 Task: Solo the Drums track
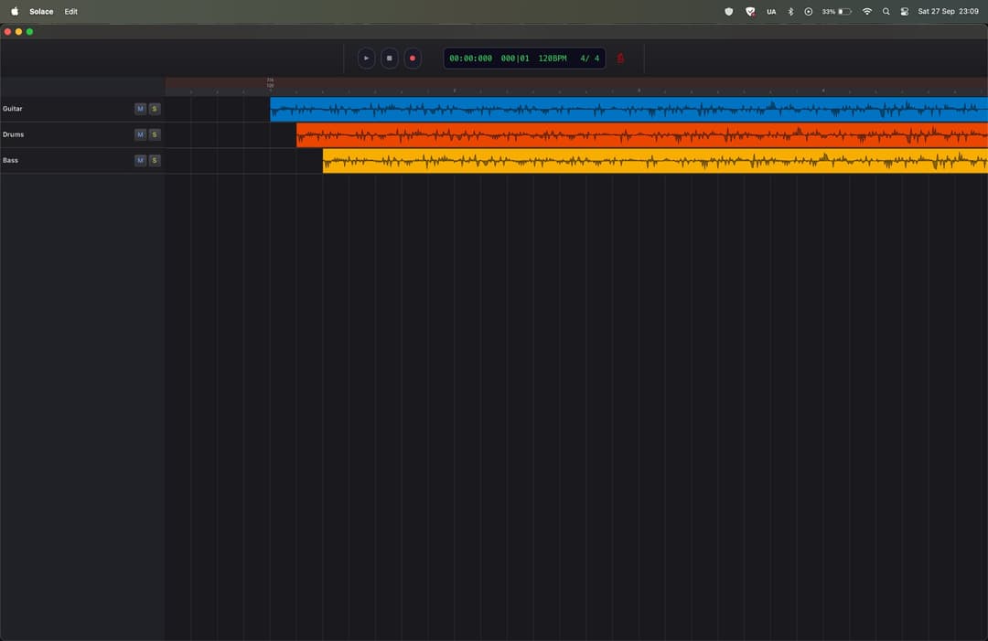coord(155,134)
